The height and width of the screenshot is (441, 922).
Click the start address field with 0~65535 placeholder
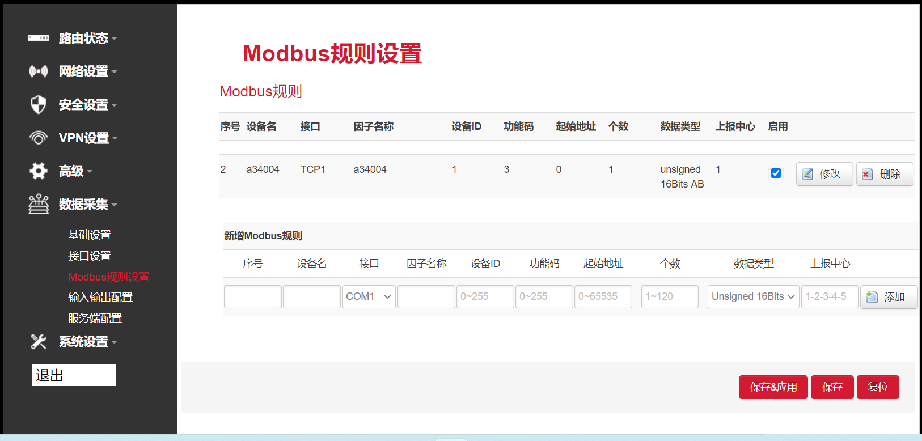tap(603, 296)
